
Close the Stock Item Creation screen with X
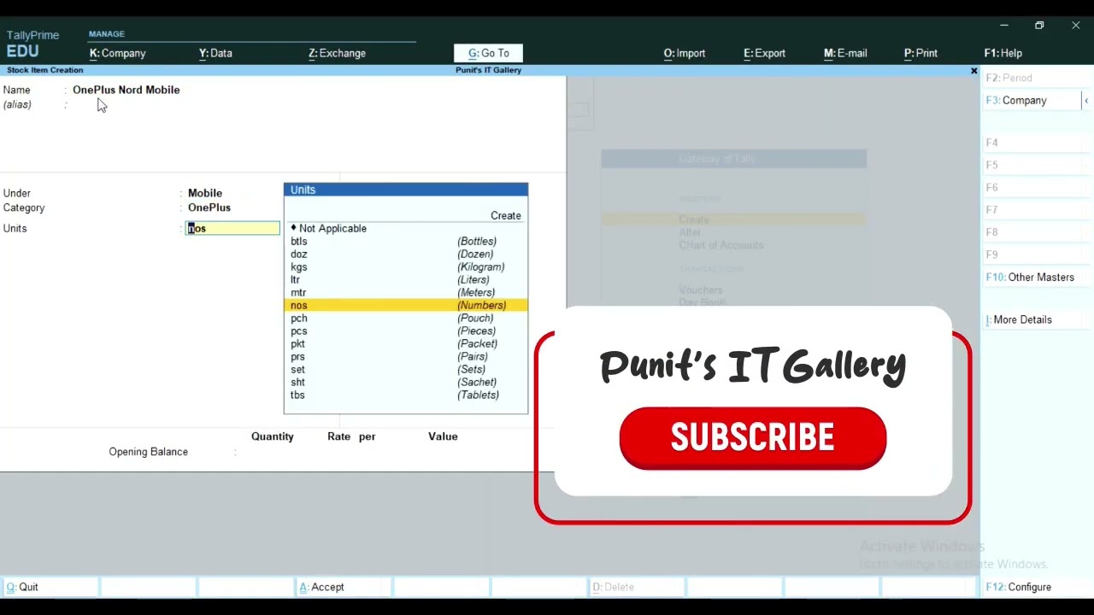[x=973, y=71]
